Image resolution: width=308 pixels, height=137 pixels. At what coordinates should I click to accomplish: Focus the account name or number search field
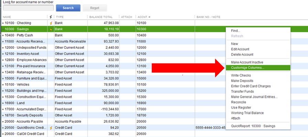(x=28, y=8)
